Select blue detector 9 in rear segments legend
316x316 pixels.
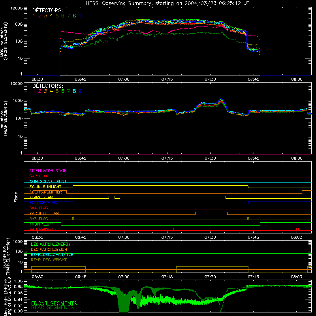(x=80, y=91)
